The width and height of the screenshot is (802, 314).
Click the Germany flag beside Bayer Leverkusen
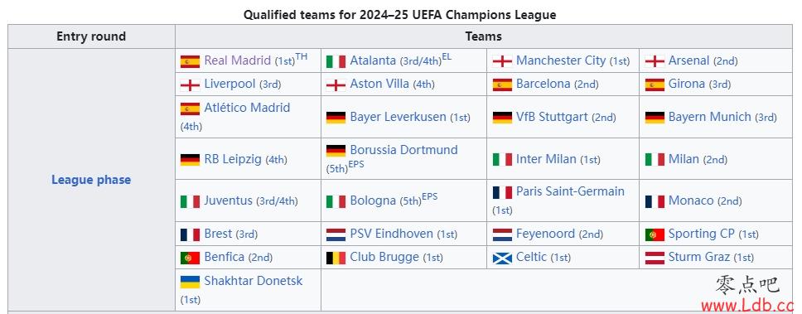pos(336,118)
